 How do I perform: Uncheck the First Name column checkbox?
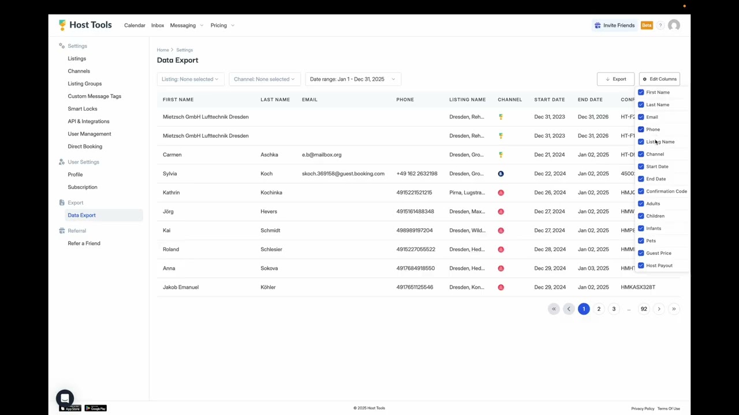point(641,92)
